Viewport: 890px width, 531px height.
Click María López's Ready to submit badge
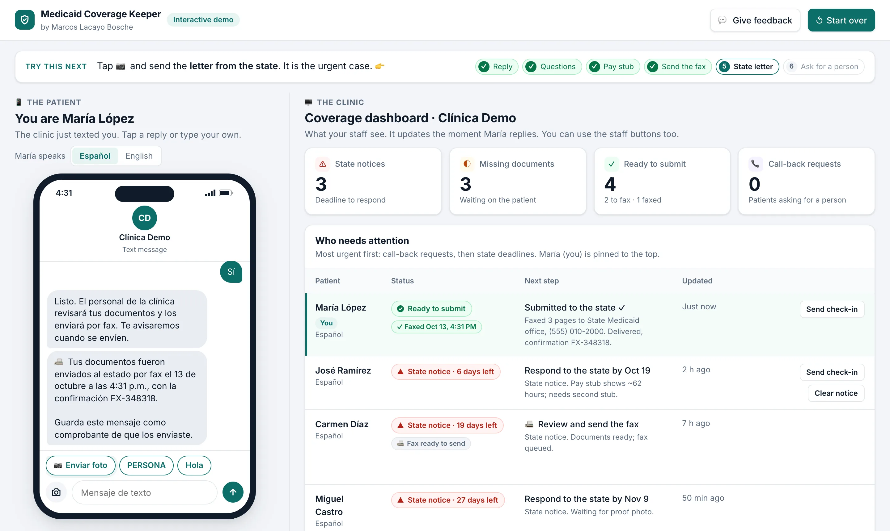coord(432,308)
